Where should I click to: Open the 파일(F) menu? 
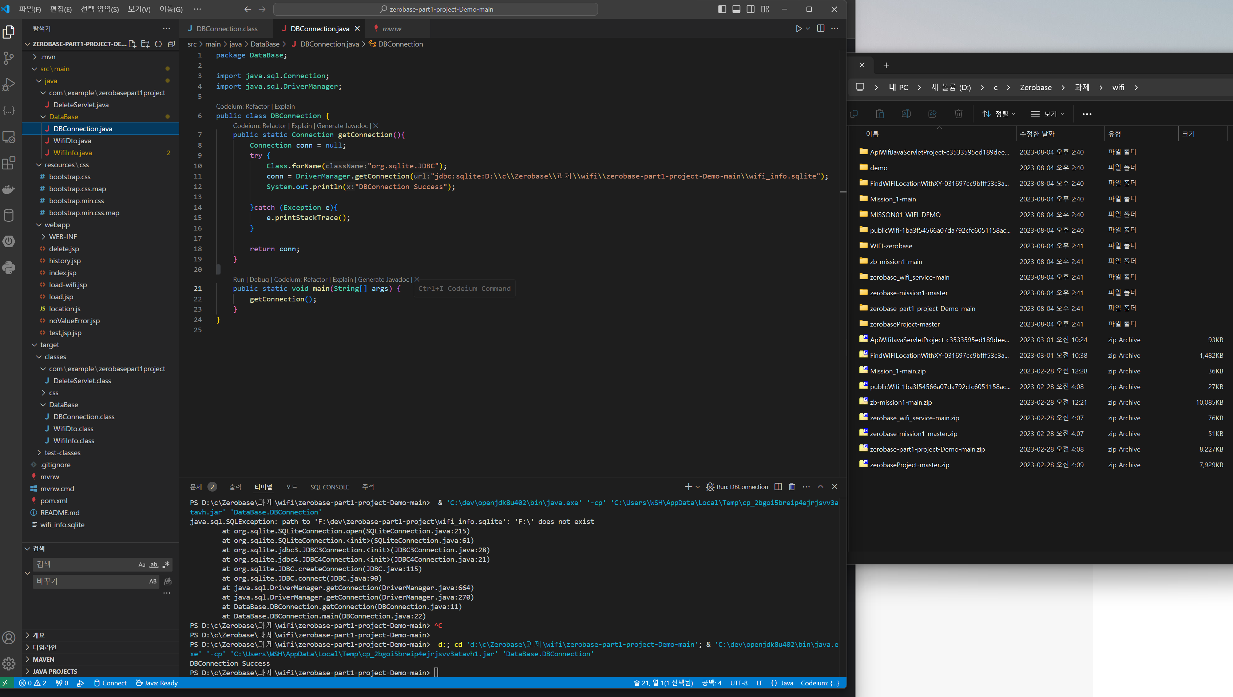click(x=30, y=9)
